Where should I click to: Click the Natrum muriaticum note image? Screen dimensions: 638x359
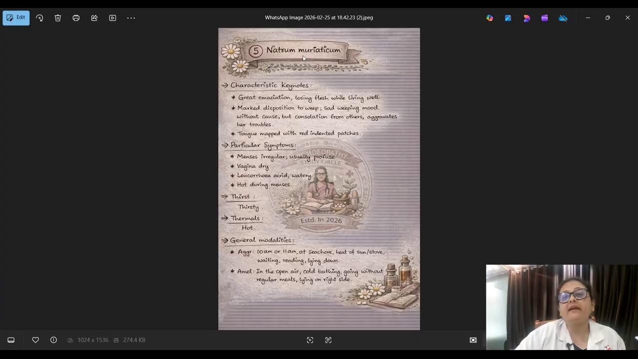[x=319, y=179]
